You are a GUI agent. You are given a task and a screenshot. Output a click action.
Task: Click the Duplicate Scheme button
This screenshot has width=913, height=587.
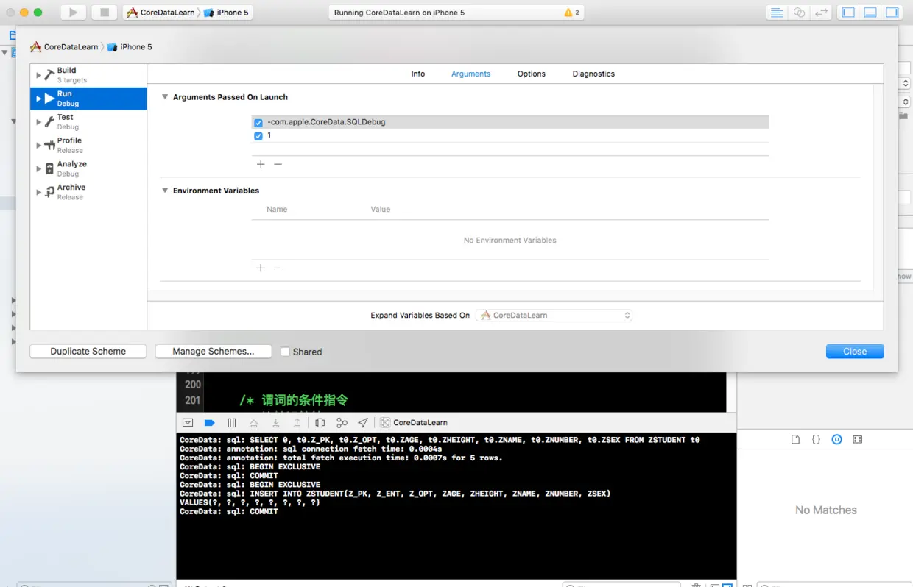pyautogui.click(x=88, y=352)
